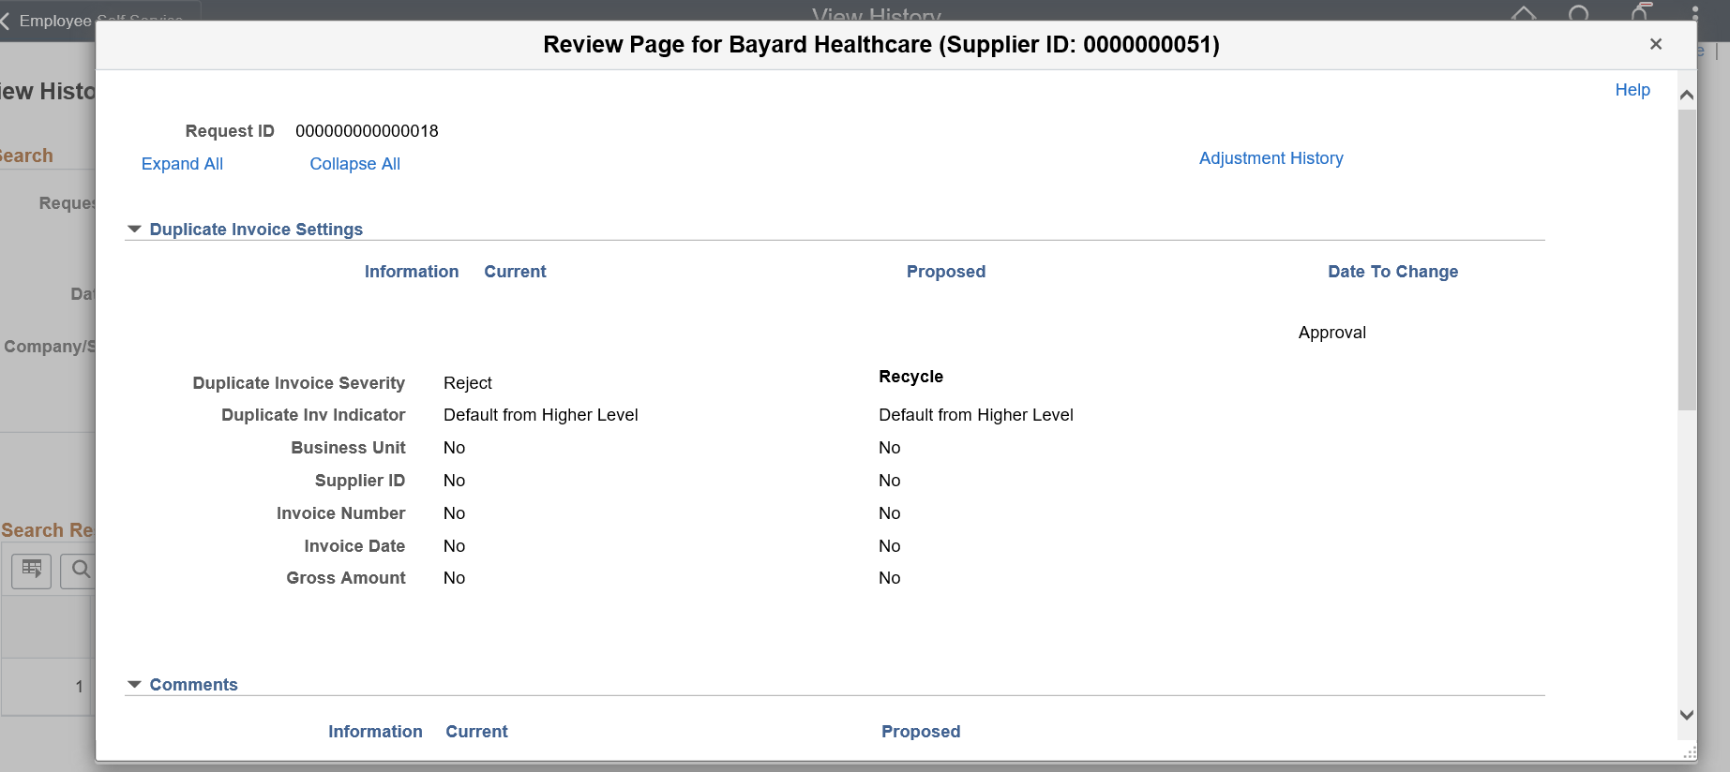Viewport: 1730px width, 772px height.
Task: Click the Invoice Number label
Action: (340, 513)
